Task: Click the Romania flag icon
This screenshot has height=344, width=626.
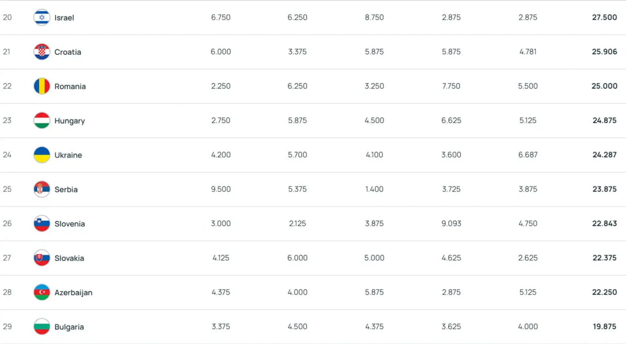Action: (x=42, y=86)
